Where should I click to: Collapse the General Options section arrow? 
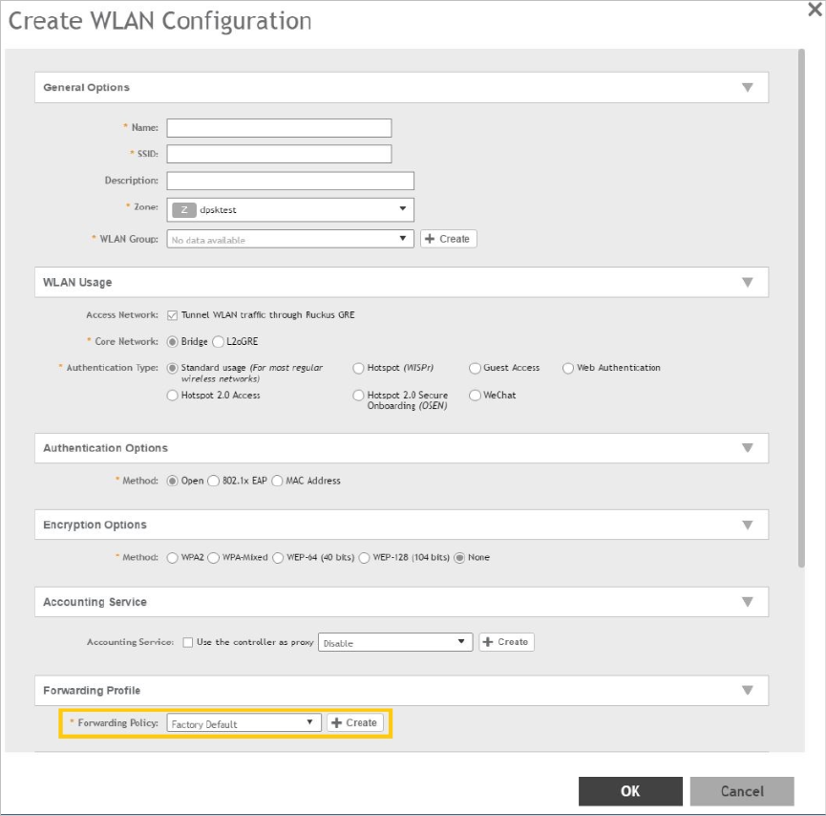(x=748, y=87)
